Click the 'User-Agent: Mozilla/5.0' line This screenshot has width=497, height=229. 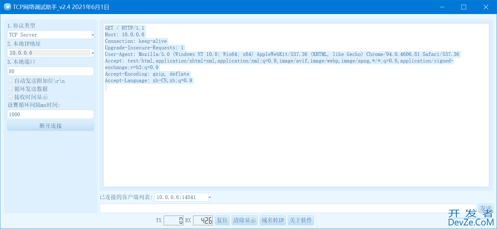tap(282, 54)
